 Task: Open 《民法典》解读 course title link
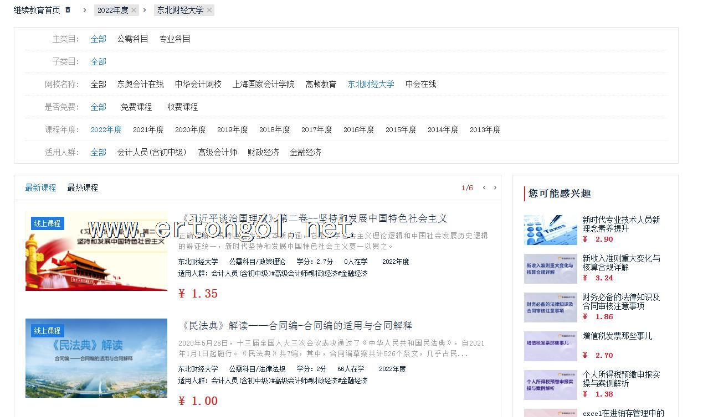tap(297, 326)
